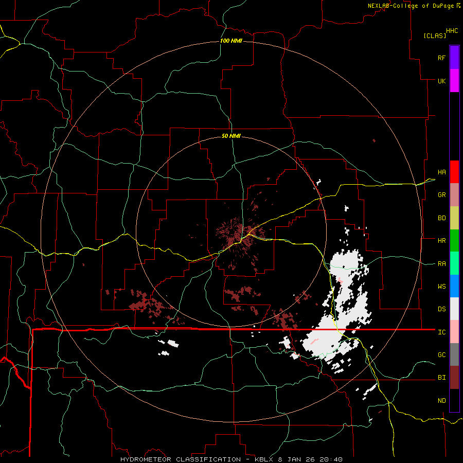Click the ND black legend swatch
This screenshot has height=463, width=463.
coord(454,400)
